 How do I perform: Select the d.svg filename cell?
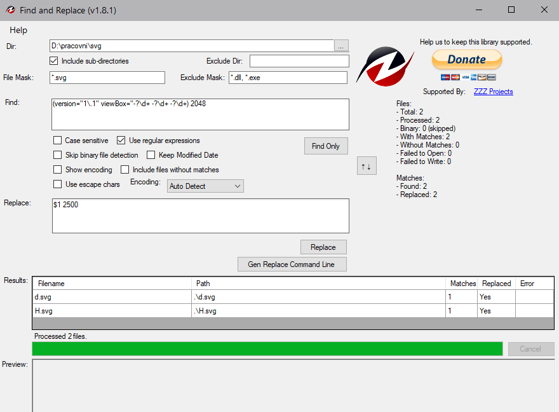tap(112, 297)
